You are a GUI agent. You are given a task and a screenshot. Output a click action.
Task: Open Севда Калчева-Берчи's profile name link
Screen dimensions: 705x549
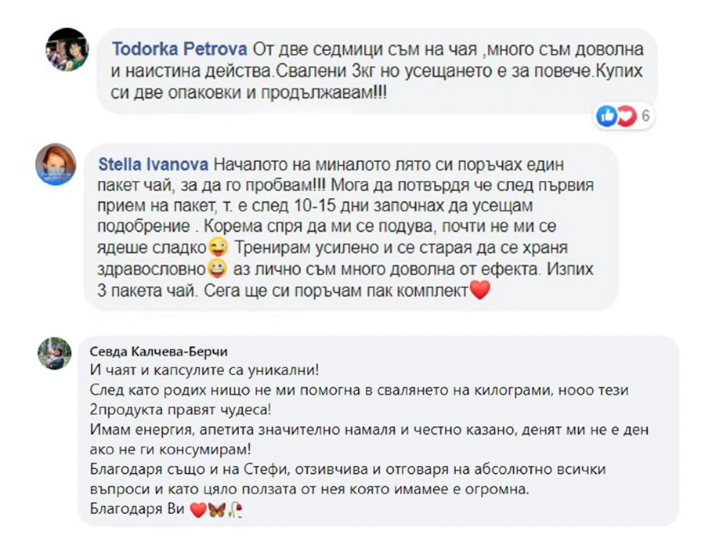[159, 351]
